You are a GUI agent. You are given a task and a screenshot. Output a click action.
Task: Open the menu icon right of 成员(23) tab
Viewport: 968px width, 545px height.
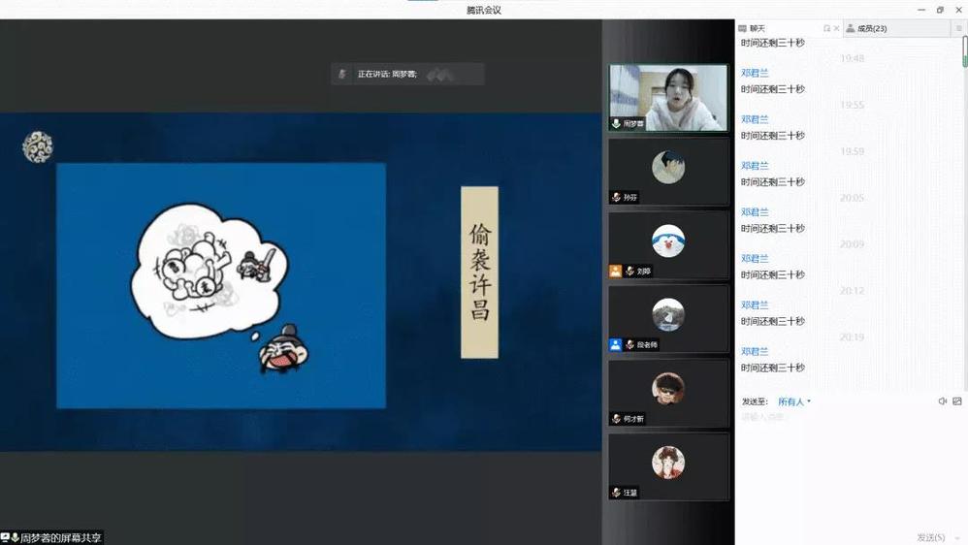(x=958, y=29)
